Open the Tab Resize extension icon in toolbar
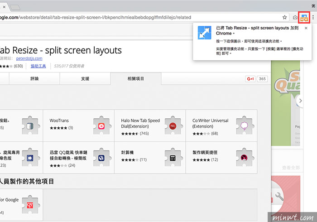Viewport: 317px width, 222px height. click(304, 18)
